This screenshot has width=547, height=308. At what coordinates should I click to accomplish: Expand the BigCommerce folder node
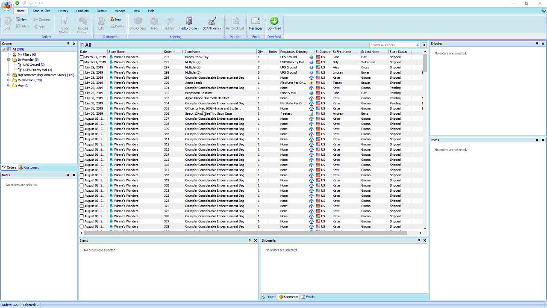(9, 75)
